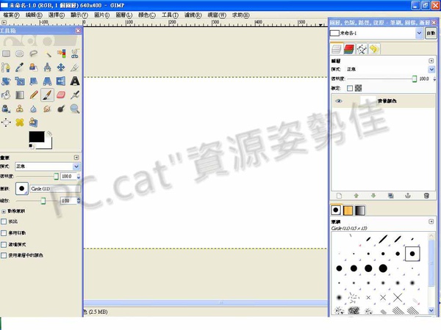Open the 選擇(S) Select menu

tap(57, 15)
